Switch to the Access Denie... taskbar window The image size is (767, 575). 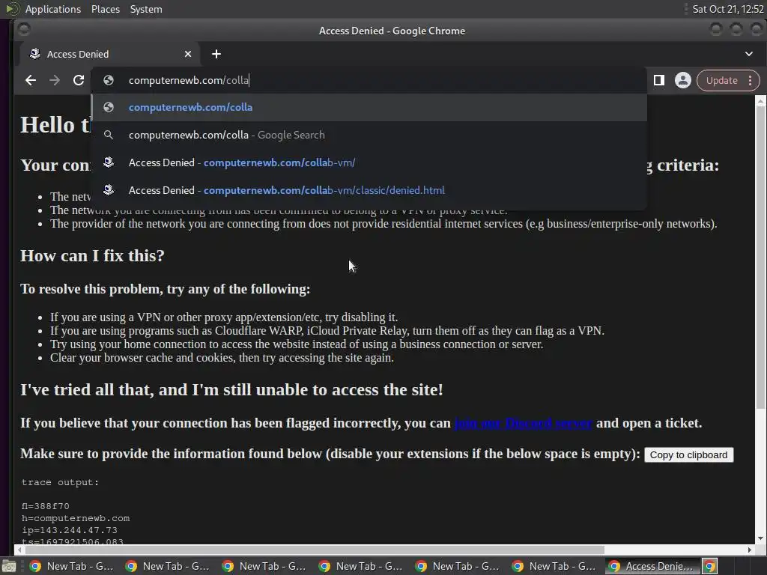point(652,566)
